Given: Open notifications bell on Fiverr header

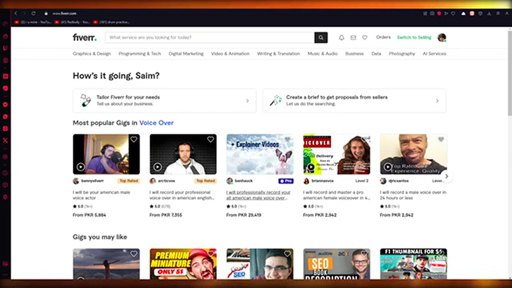Looking at the screenshot, I should (341, 38).
